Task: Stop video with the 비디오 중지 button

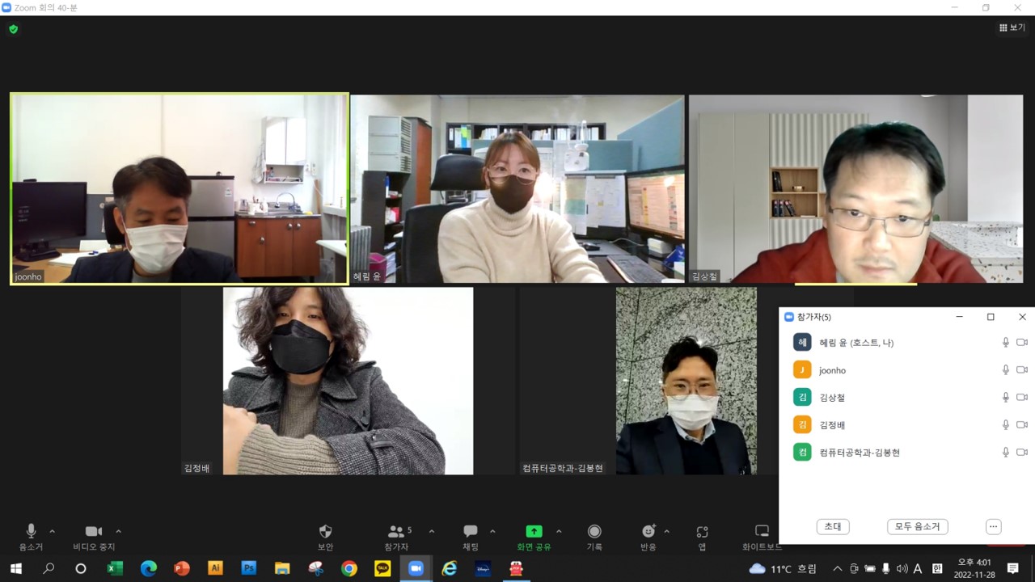Action: click(x=94, y=537)
